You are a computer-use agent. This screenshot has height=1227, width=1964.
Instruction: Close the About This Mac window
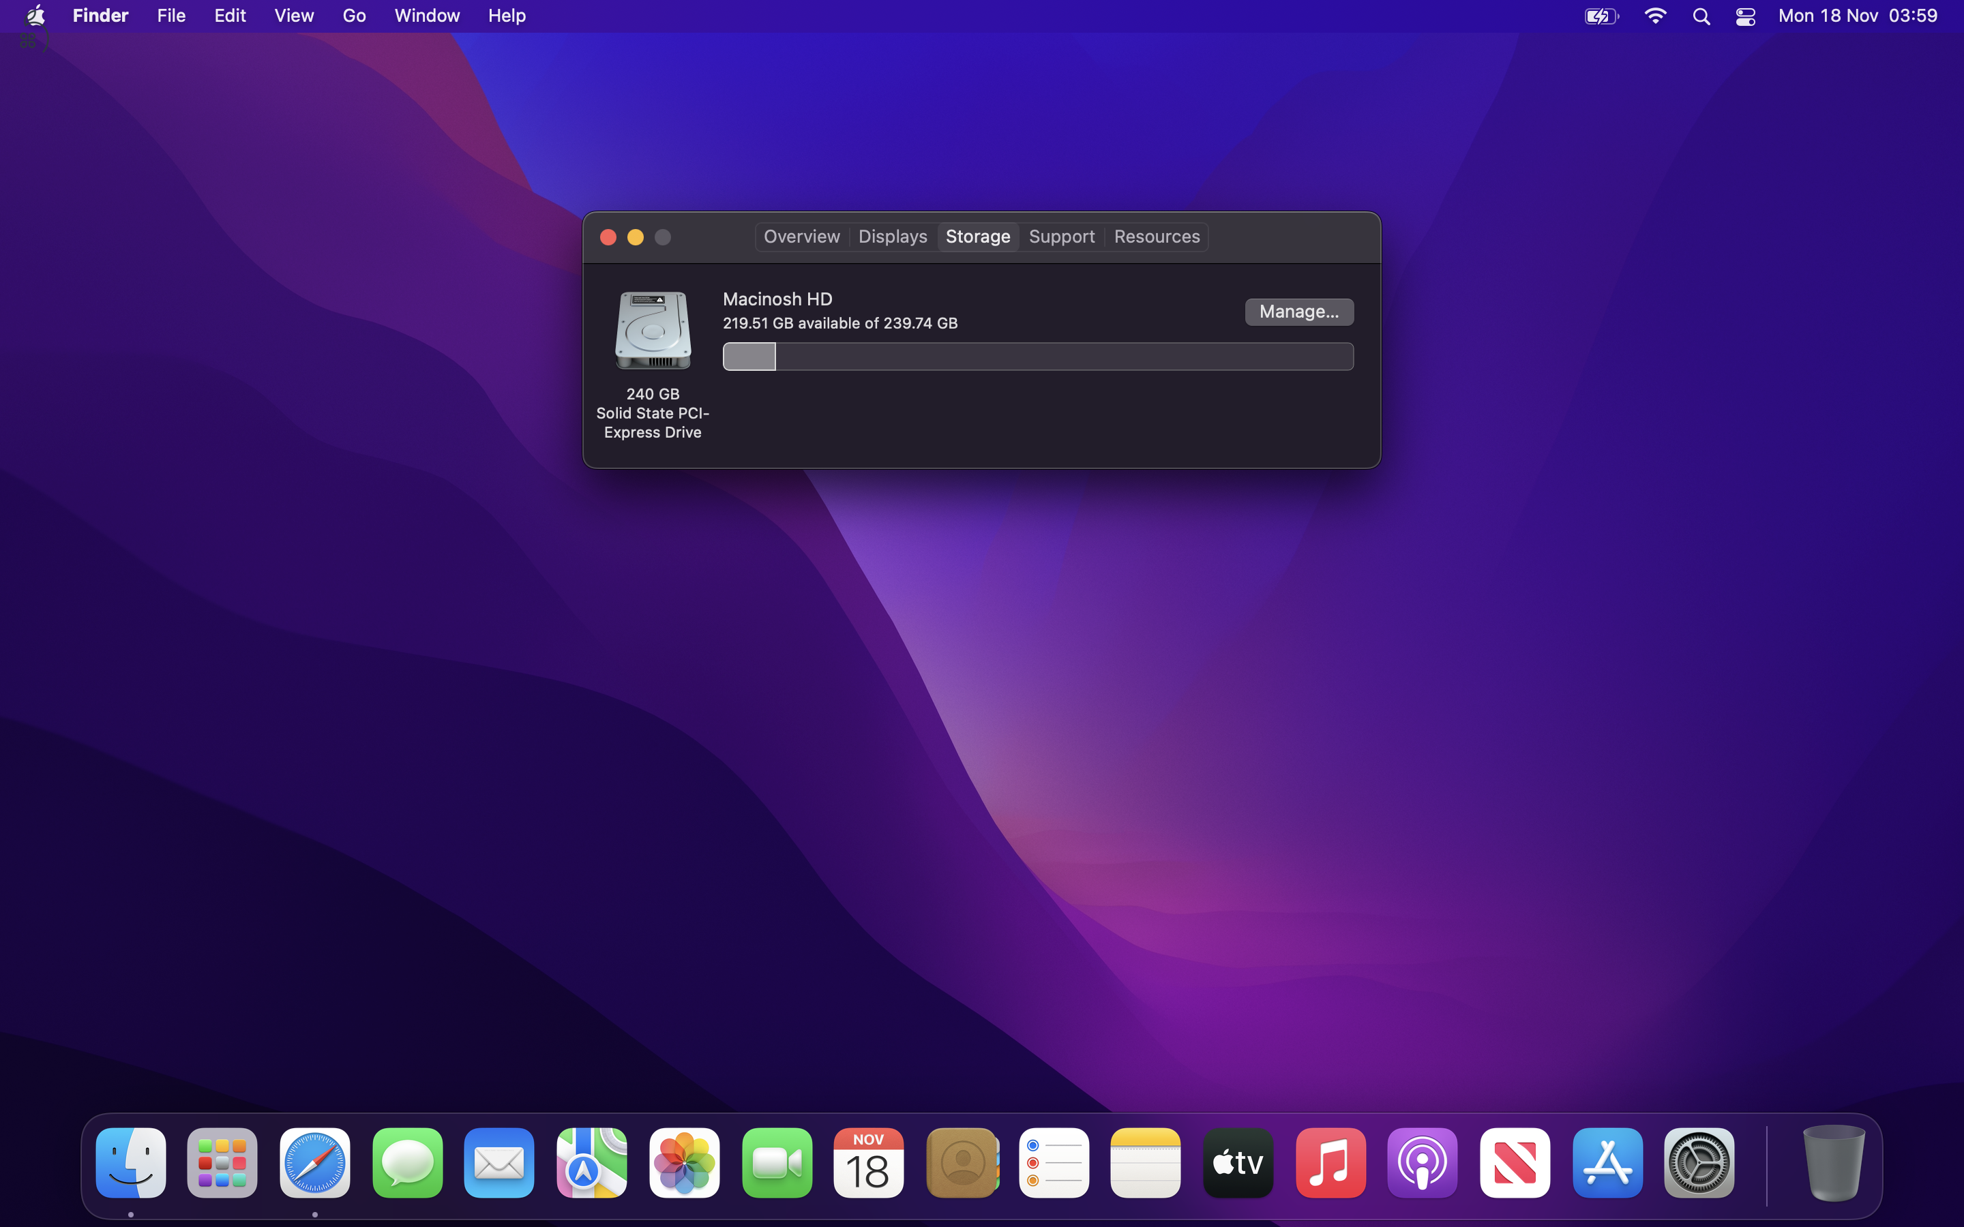pos(608,237)
